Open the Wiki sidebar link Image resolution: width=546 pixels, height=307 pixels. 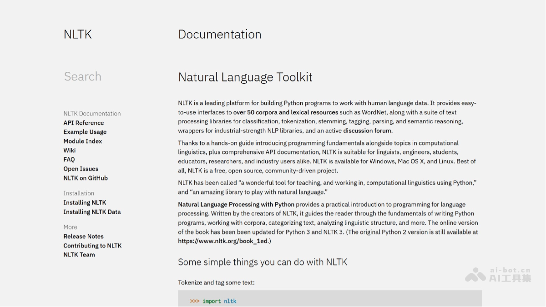coord(70,151)
